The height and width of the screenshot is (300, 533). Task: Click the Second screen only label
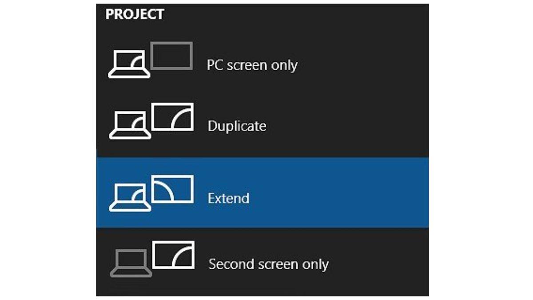pyautogui.click(x=268, y=264)
